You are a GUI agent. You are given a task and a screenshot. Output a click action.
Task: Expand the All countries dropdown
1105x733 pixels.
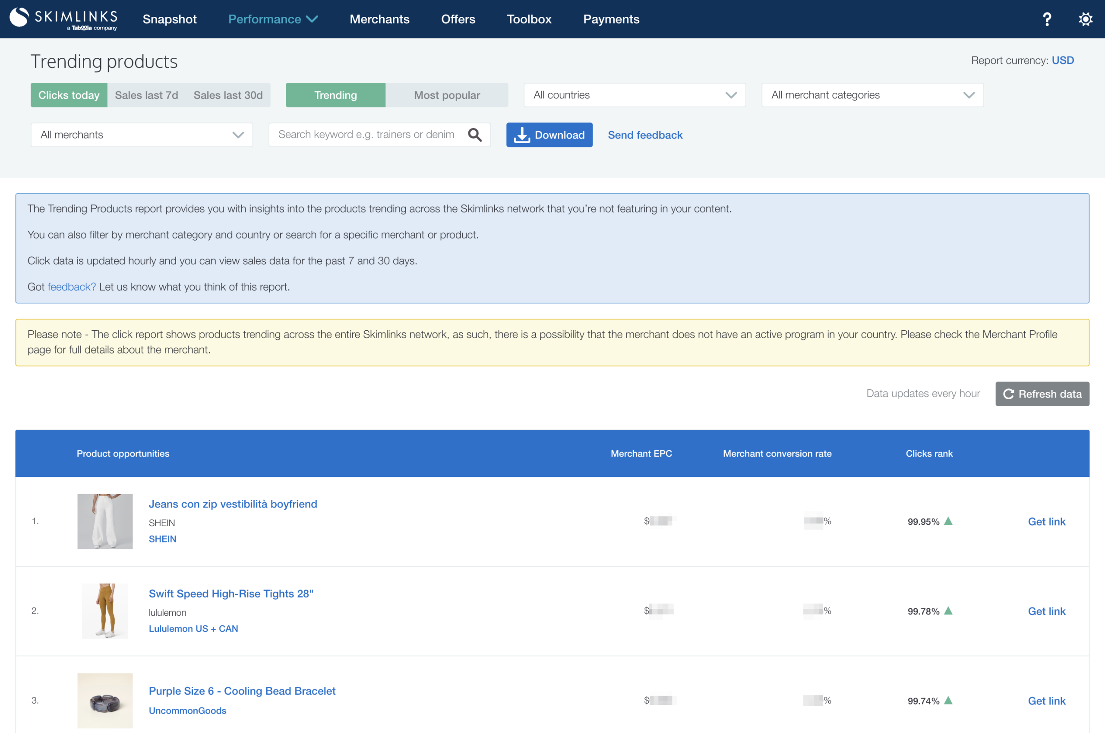[634, 95]
